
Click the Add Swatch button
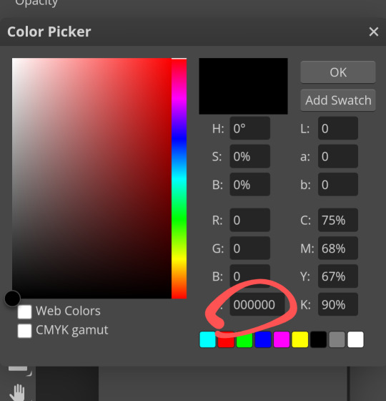(x=338, y=100)
